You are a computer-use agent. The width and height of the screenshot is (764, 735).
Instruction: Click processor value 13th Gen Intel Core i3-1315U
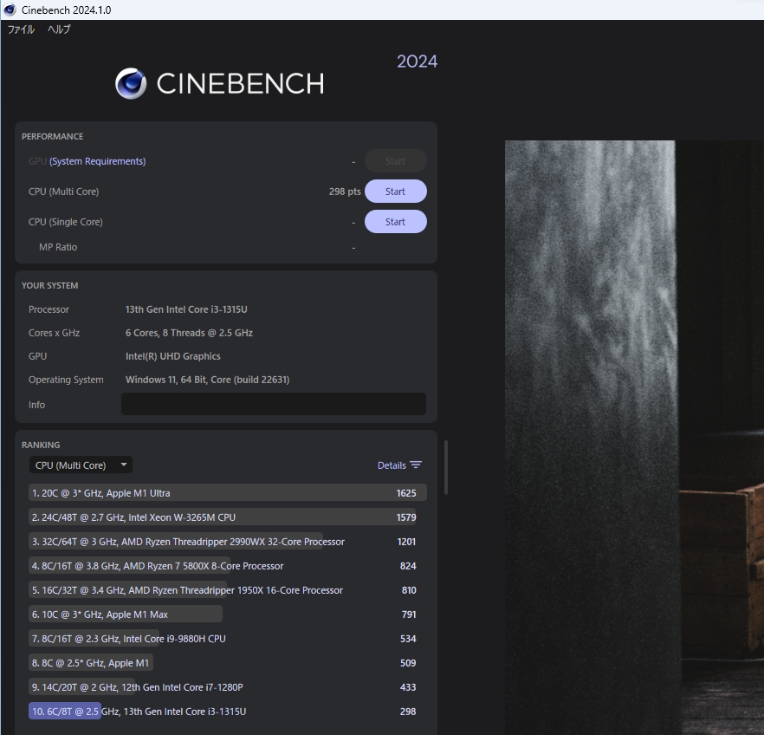click(186, 309)
